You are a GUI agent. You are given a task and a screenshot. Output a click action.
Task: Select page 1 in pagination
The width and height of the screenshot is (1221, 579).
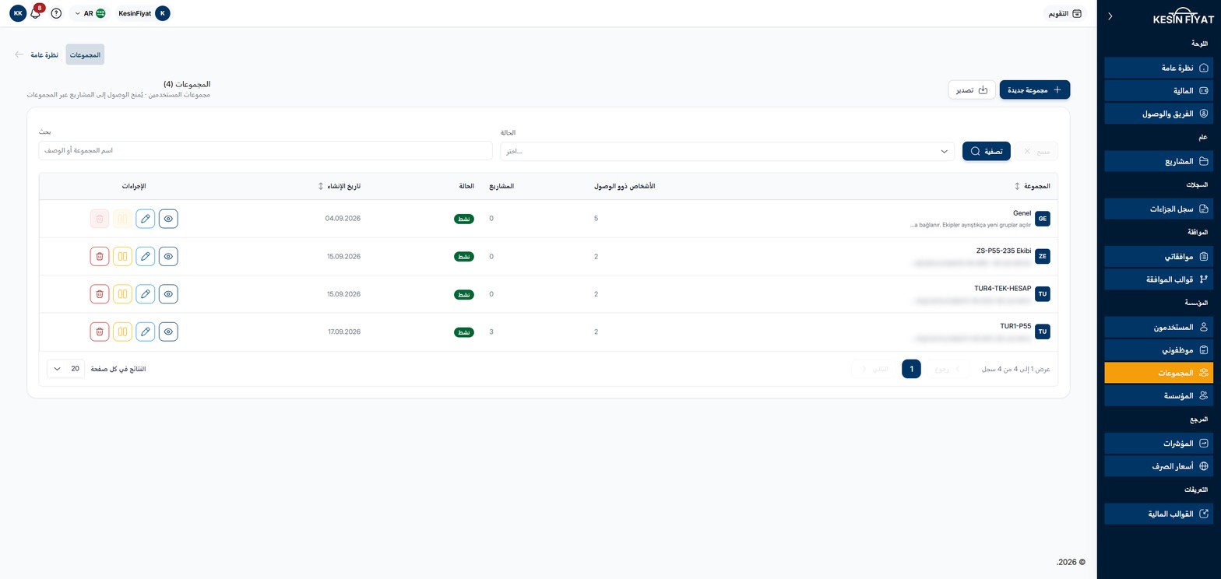click(911, 369)
